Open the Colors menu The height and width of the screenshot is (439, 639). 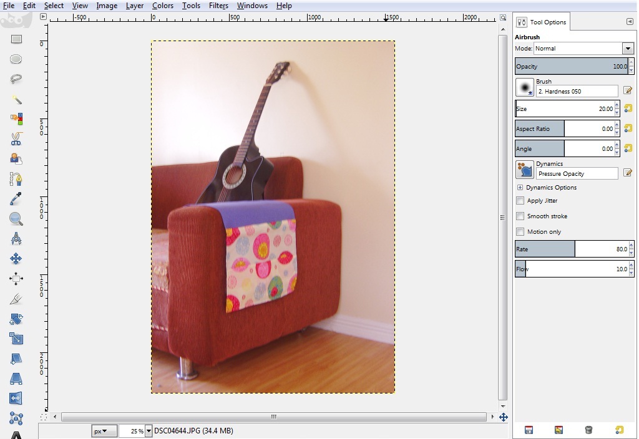pyautogui.click(x=163, y=6)
